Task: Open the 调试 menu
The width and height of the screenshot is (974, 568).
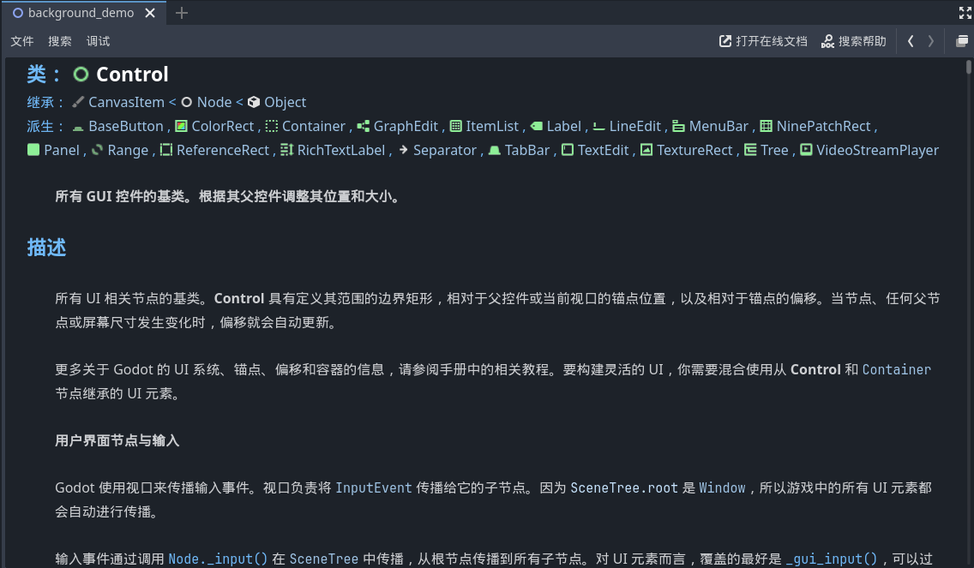Action: pos(98,41)
